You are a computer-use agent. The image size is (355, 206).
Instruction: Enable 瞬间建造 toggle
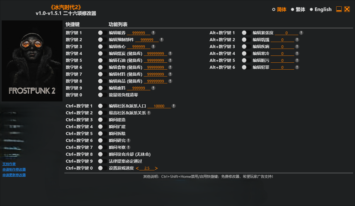pyautogui.click(x=103, y=120)
